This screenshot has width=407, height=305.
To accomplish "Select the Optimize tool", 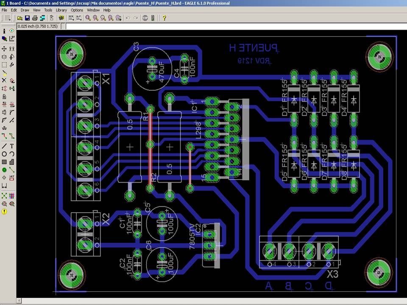I will (x=12, y=120).
